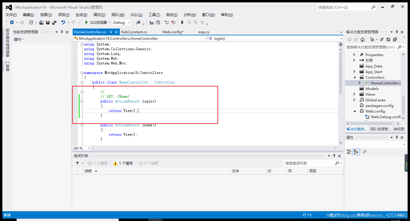
Task: Collapse the login() method outlining box
Action: point(82,101)
